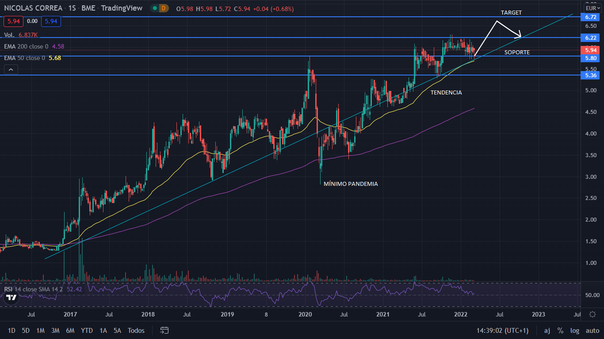Collapse the indicator legend with chevron
Viewport: 604px width, 339px height.
11,69
